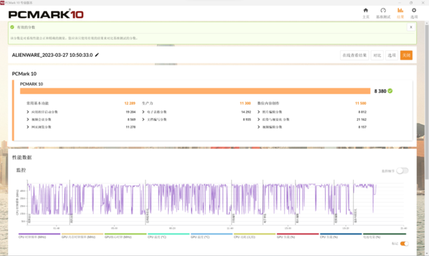Click the orange PCMARK 10 overall score bar

195,91
